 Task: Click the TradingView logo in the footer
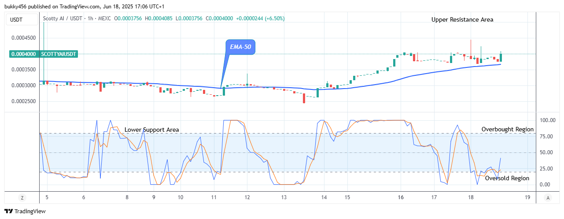pyautogui.click(x=25, y=212)
